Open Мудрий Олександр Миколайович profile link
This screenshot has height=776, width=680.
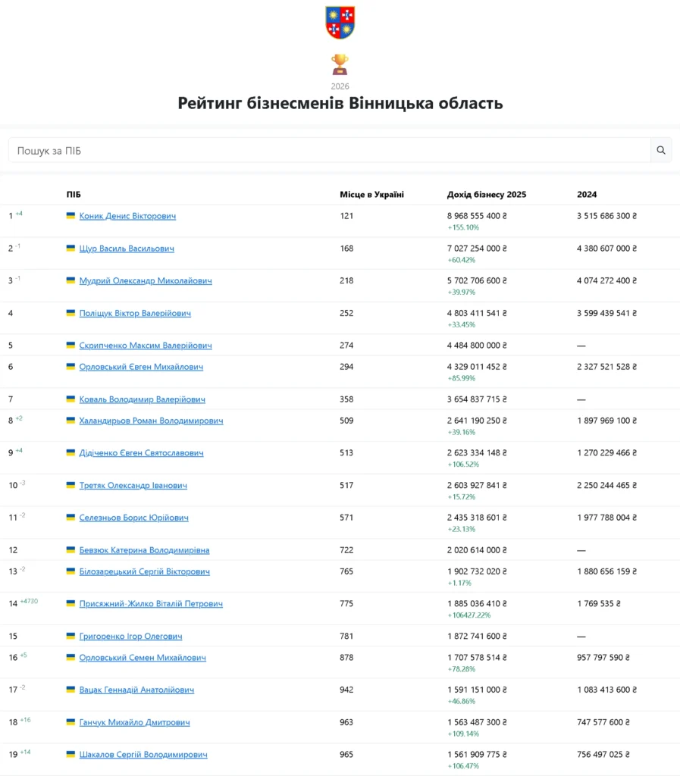pos(146,280)
